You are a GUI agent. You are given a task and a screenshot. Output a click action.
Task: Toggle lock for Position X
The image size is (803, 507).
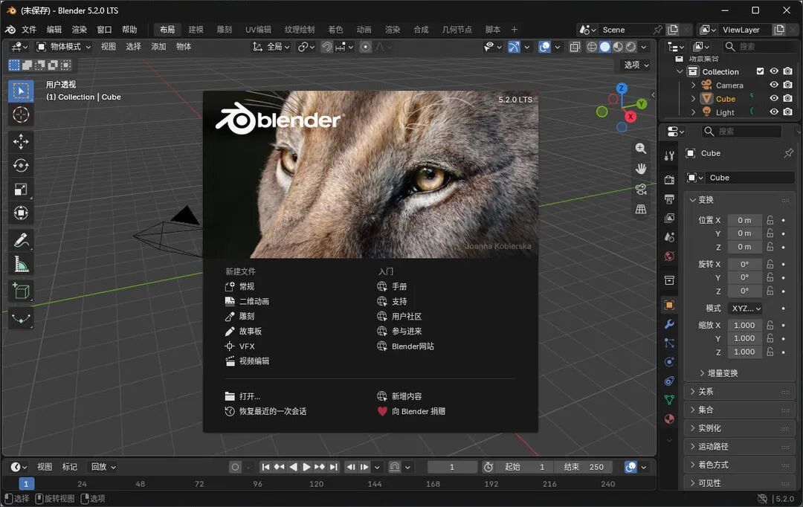pyautogui.click(x=770, y=220)
